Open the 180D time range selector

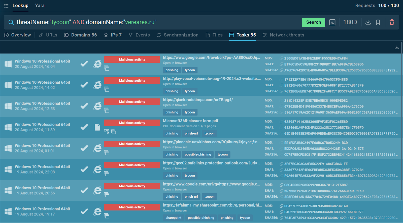350,22
